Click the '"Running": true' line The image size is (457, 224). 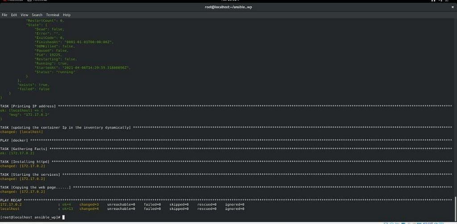click(52, 63)
